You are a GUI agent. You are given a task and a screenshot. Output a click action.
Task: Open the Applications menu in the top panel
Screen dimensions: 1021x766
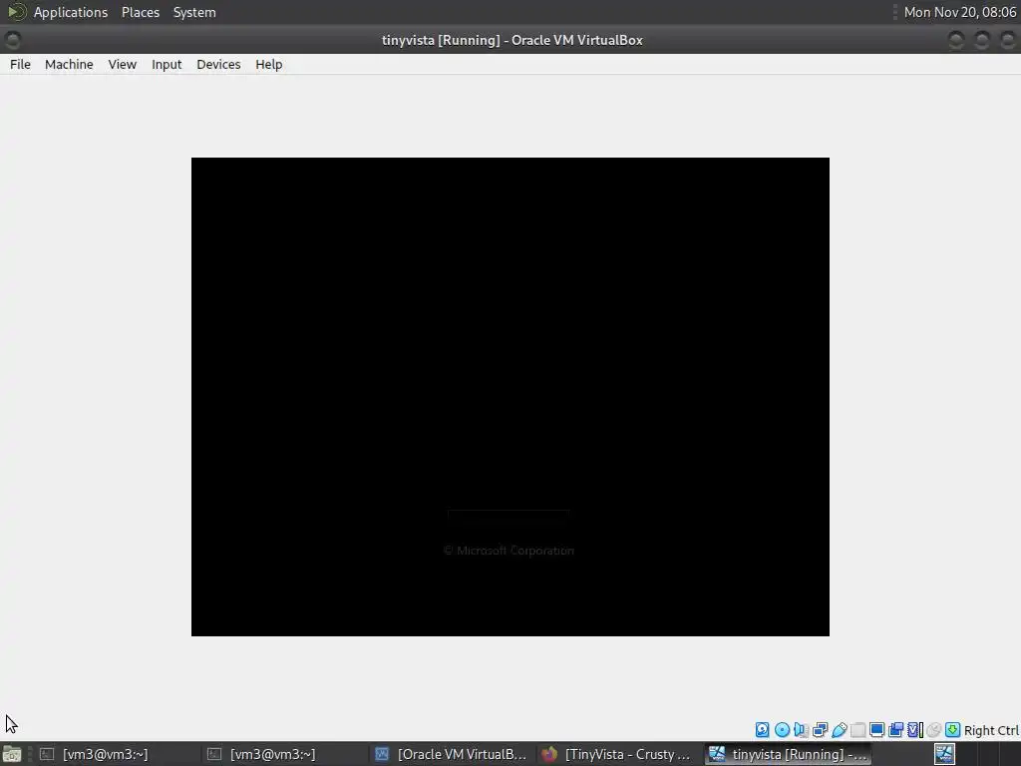pos(71,12)
